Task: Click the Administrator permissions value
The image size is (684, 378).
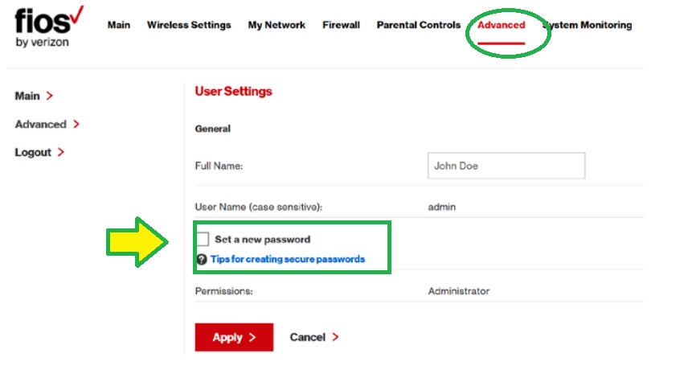Action: pos(458,291)
